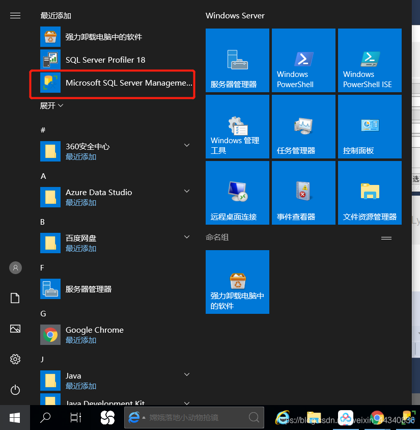420x430 pixels.
Task: Expand the Java folder chevron
Action: pos(187,374)
